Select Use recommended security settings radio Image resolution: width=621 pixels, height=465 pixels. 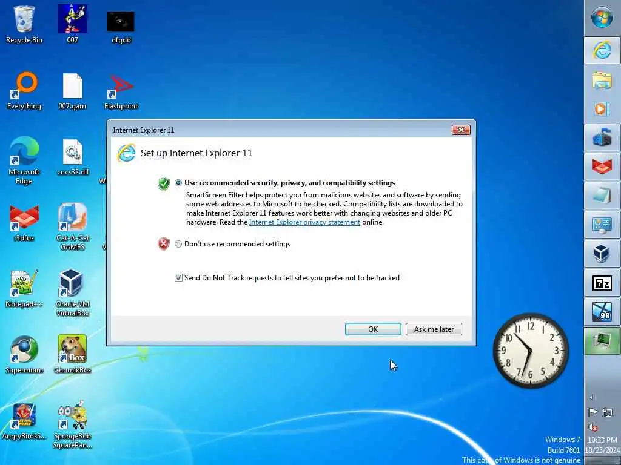pyautogui.click(x=178, y=183)
